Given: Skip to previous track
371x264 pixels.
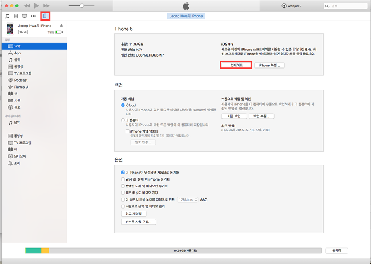Looking at the screenshot, I should [27, 6].
